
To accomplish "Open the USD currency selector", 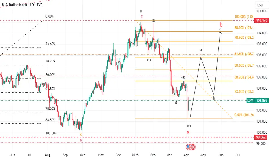I will 260,5.
